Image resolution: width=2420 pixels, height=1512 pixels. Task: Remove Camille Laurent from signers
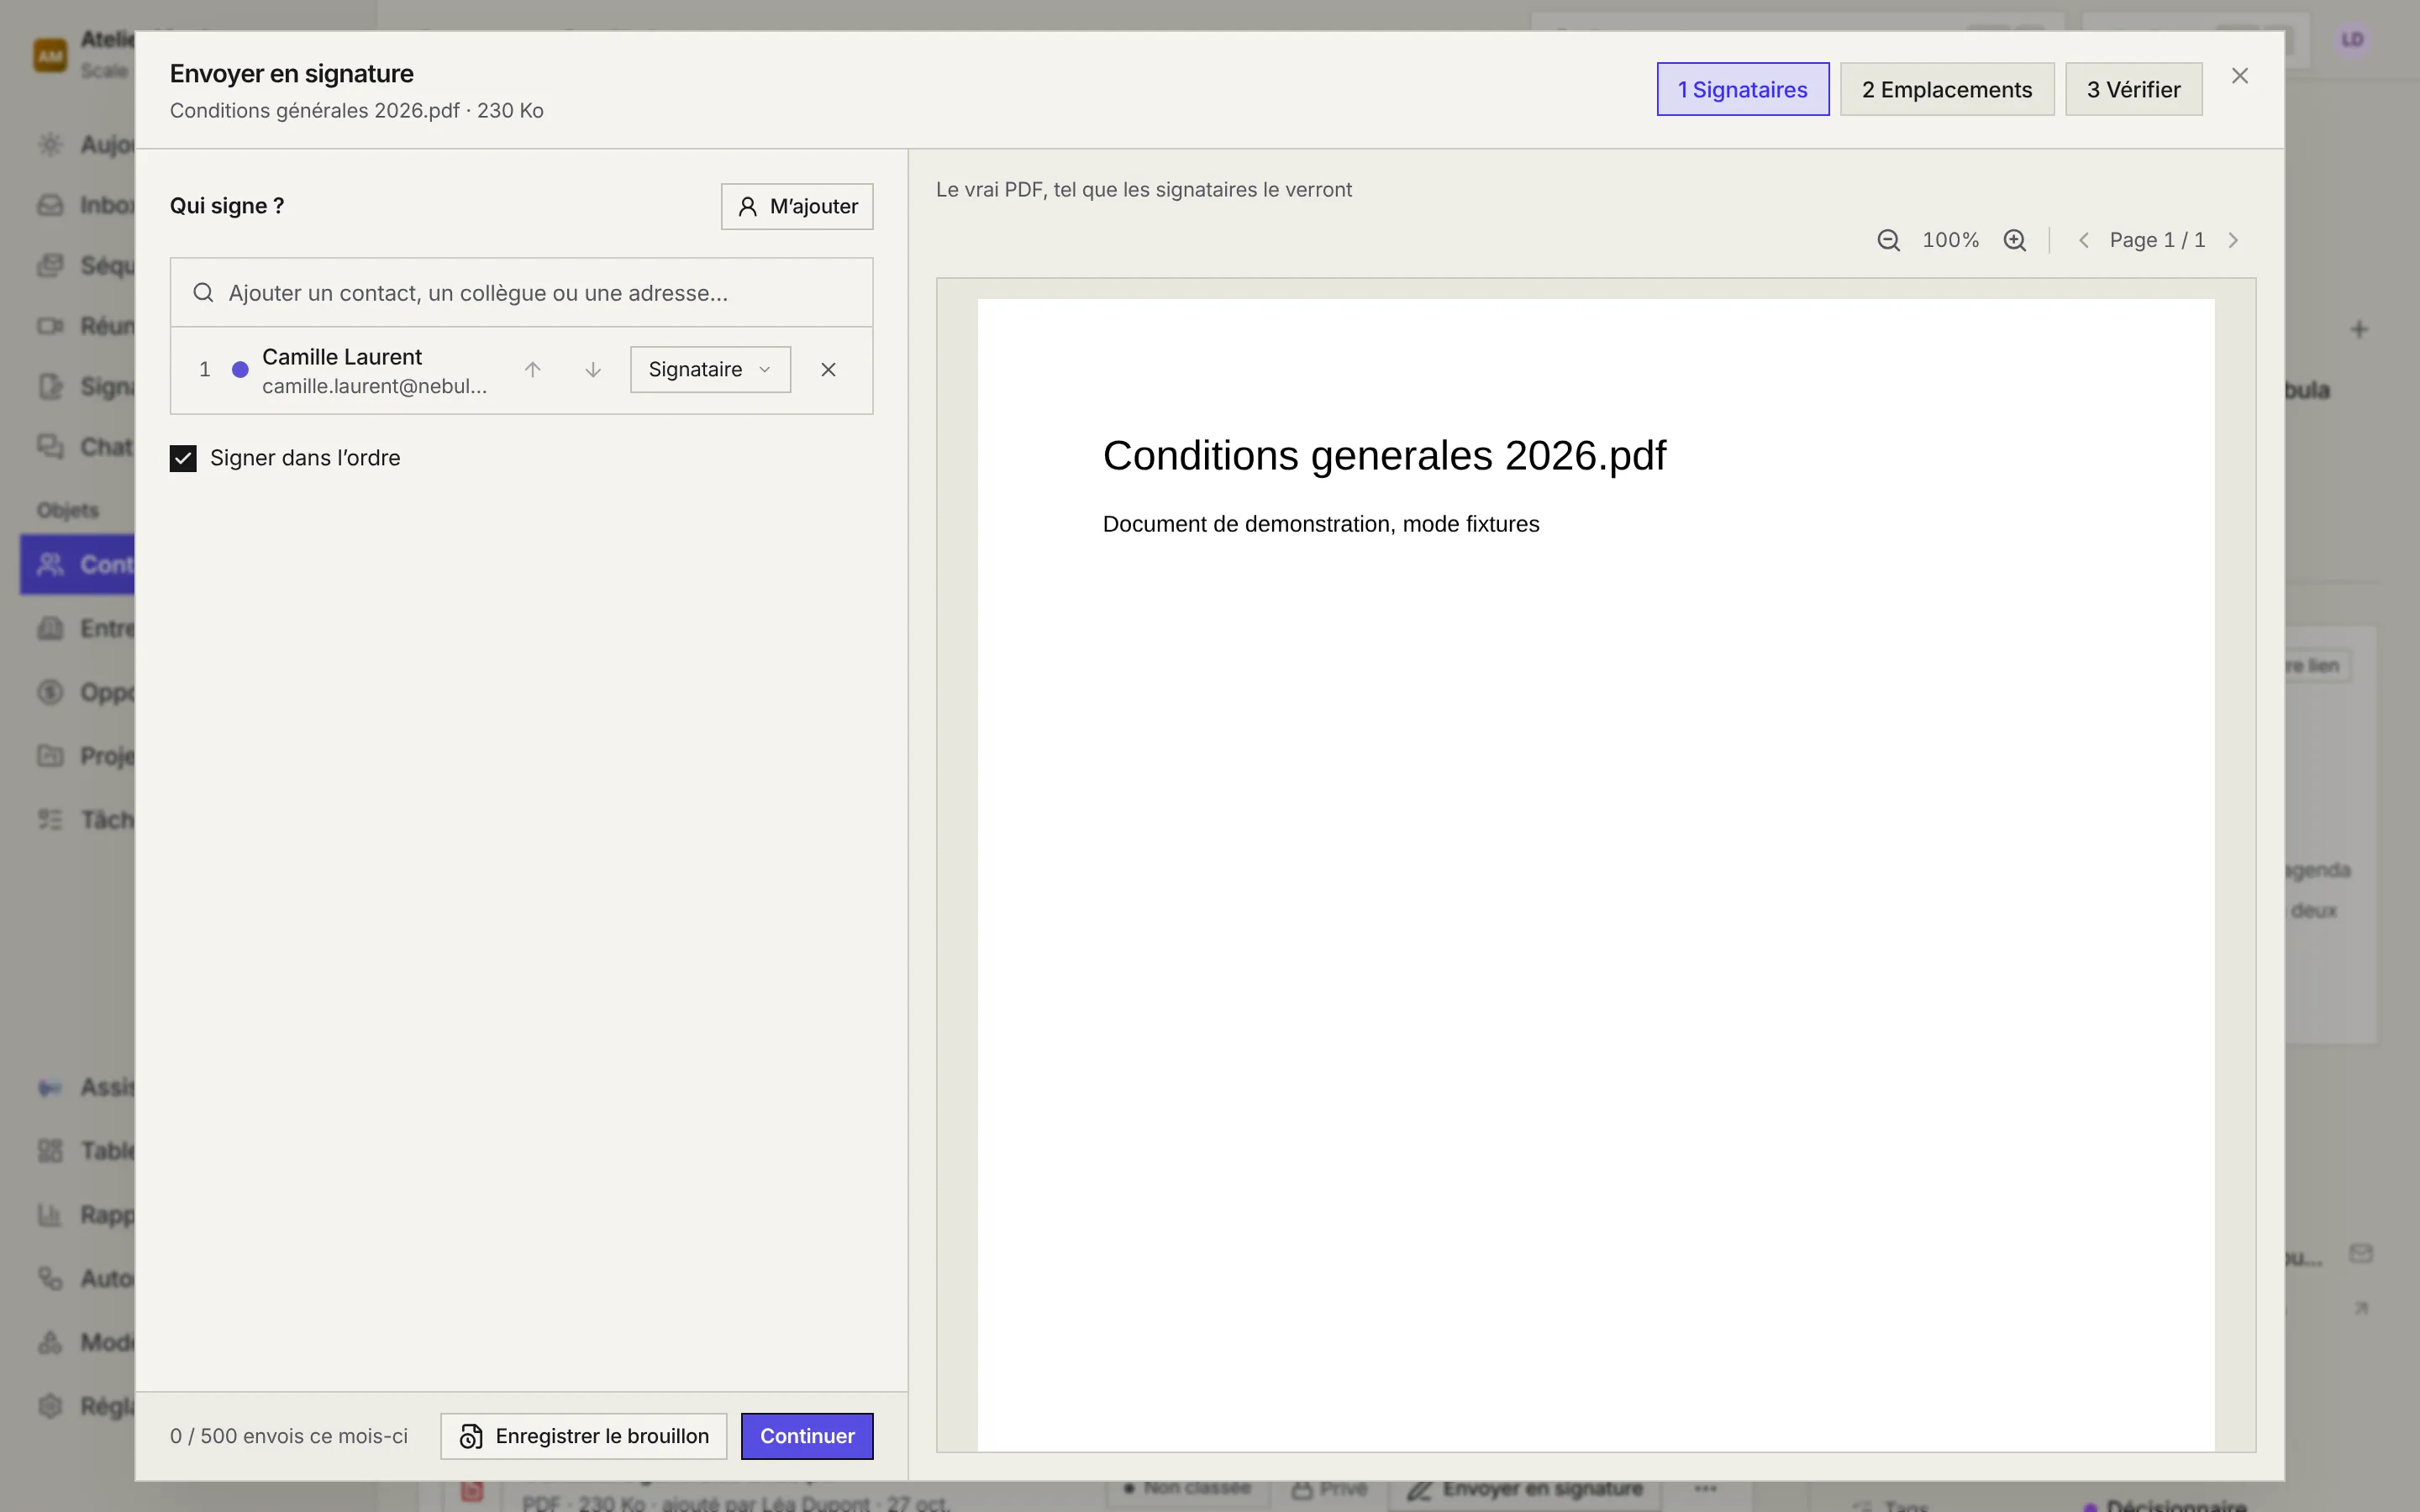[828, 370]
